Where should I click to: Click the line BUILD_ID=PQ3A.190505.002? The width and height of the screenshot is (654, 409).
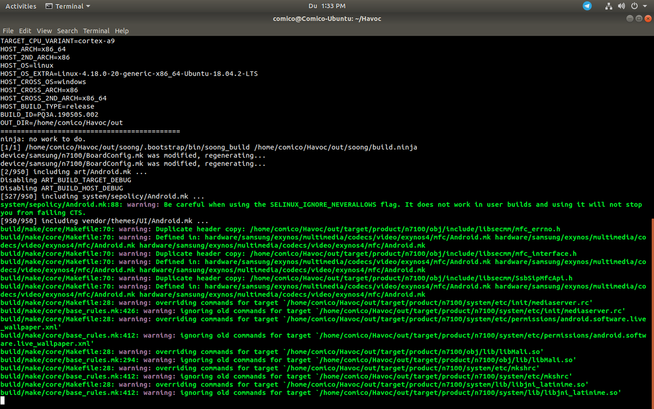pos(50,115)
